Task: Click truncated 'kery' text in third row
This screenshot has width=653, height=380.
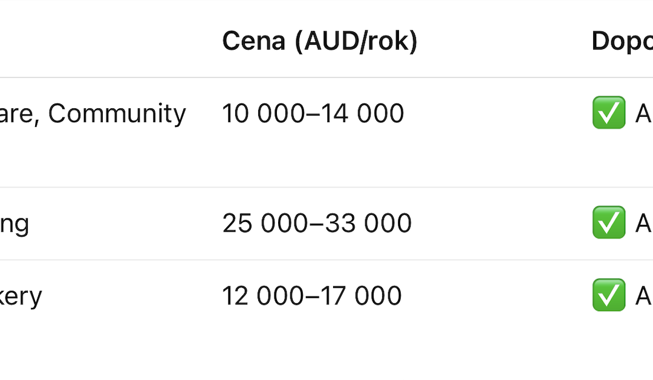Action: coord(21,296)
